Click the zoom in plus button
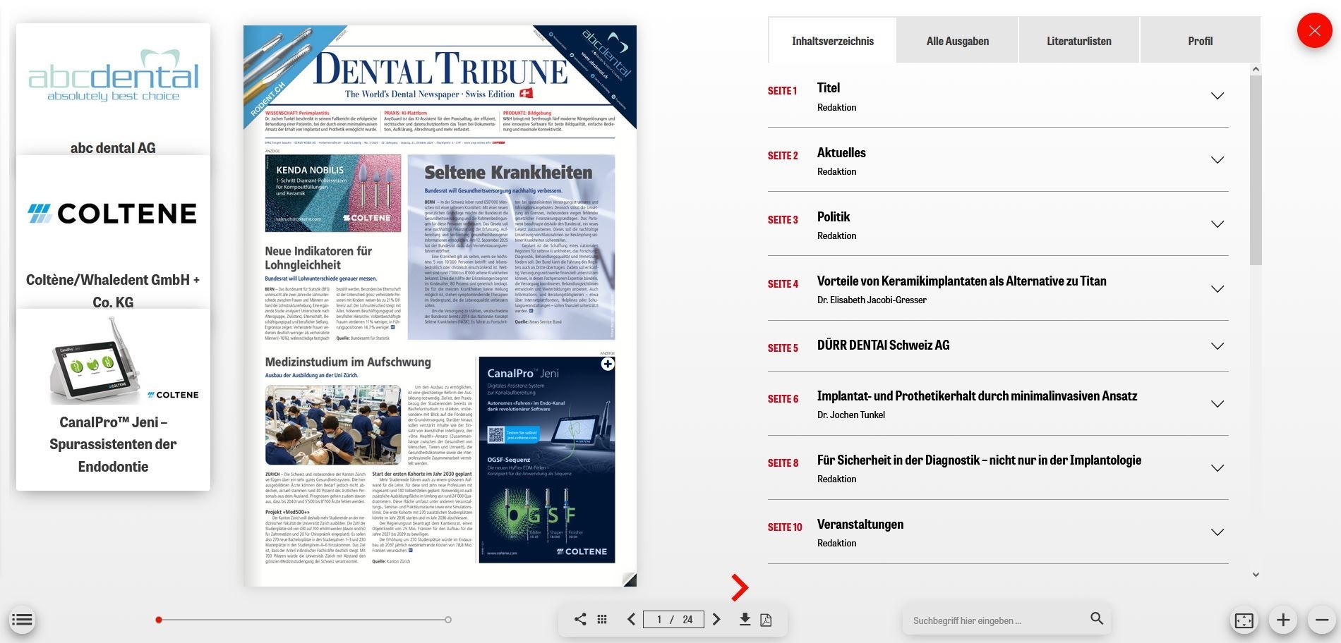 click(1283, 620)
